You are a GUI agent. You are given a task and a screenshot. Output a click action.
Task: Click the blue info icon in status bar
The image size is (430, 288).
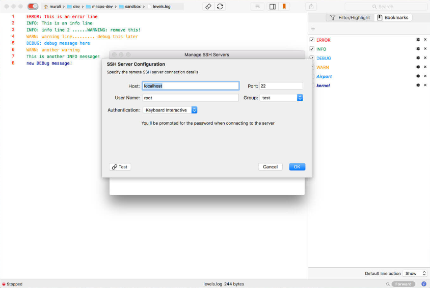point(424,284)
